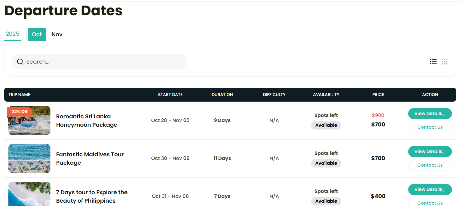Select the Oct month tab

click(37, 34)
